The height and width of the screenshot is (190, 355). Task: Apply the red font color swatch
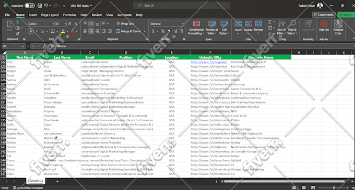click(73, 31)
